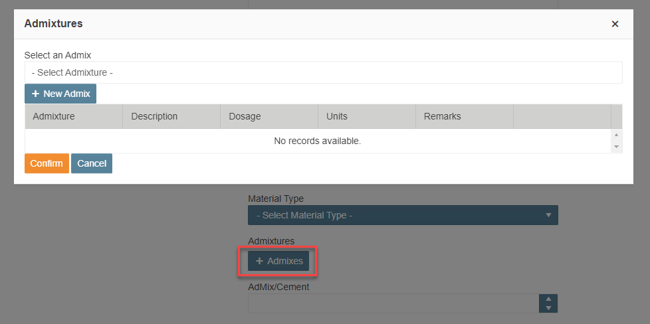Screen dimensions: 650x324
Task: Click the No records available row
Action: [x=318, y=141]
